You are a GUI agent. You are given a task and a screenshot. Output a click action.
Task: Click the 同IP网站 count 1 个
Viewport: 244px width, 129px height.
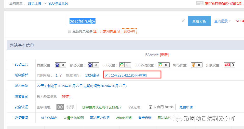point(59,76)
